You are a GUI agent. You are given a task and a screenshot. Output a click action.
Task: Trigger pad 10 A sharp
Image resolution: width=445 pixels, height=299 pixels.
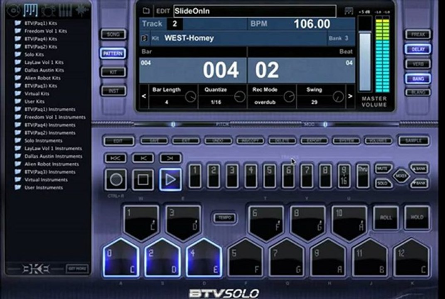[x=349, y=223]
